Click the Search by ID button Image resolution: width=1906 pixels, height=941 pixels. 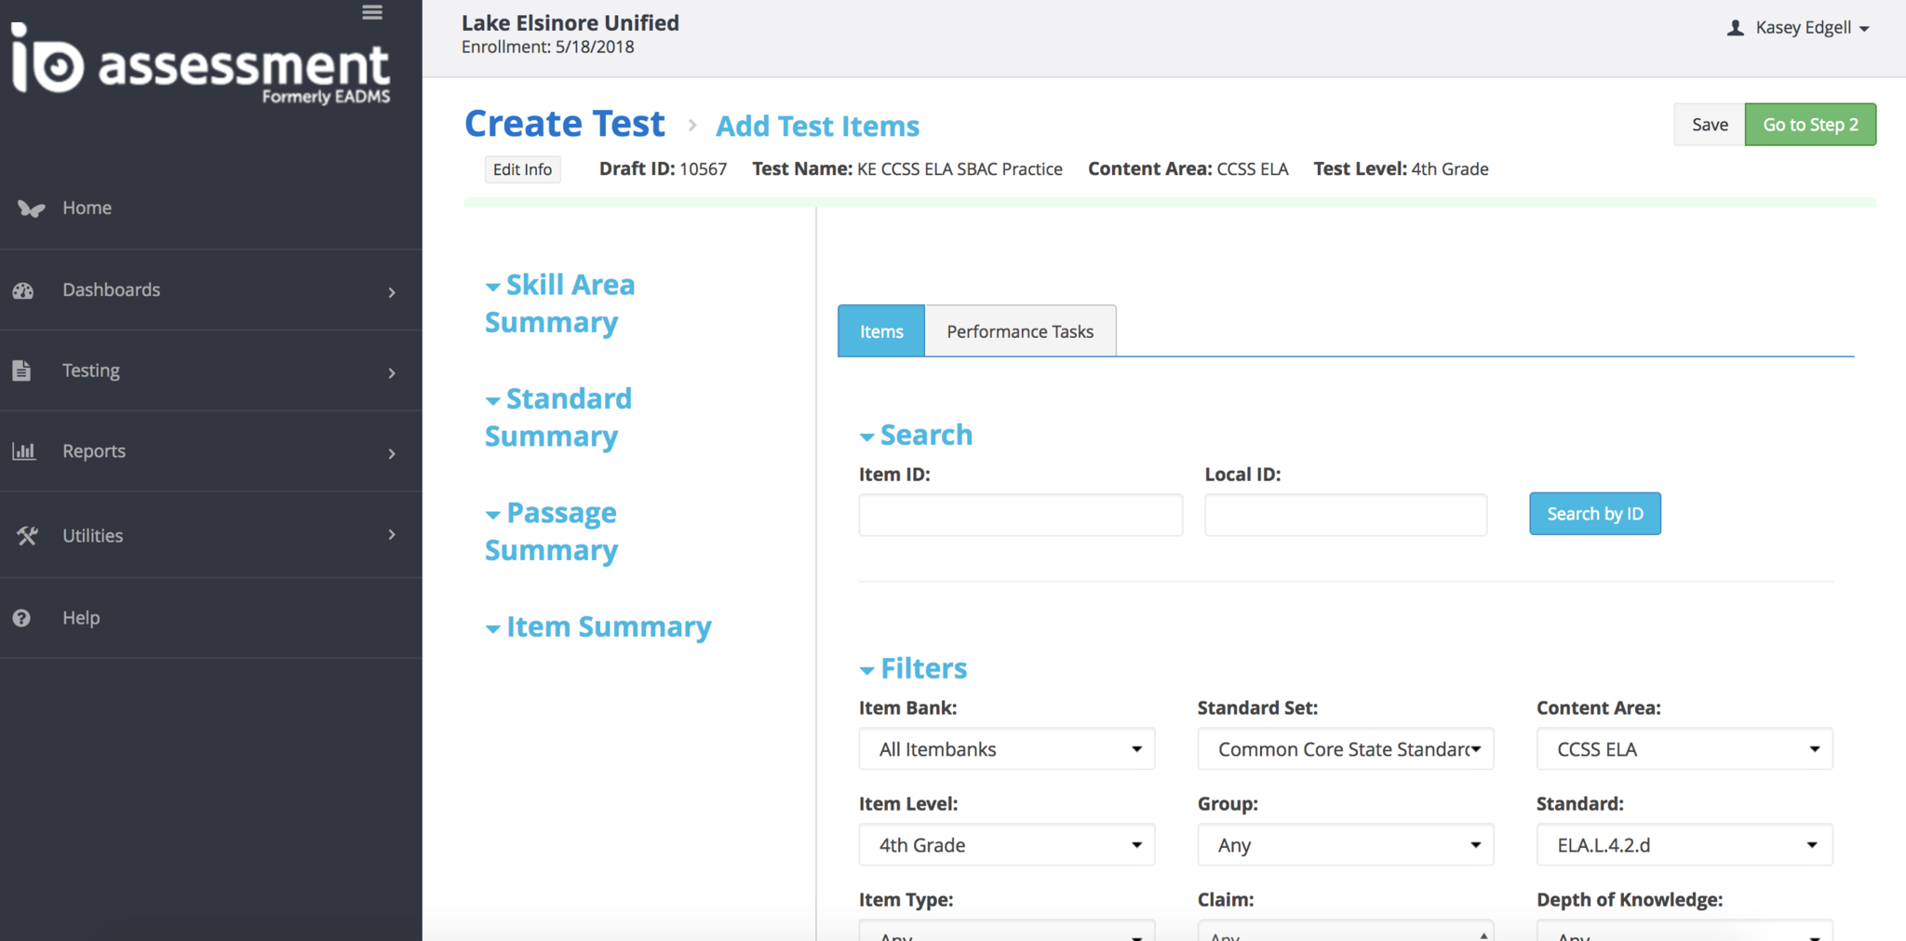point(1594,514)
